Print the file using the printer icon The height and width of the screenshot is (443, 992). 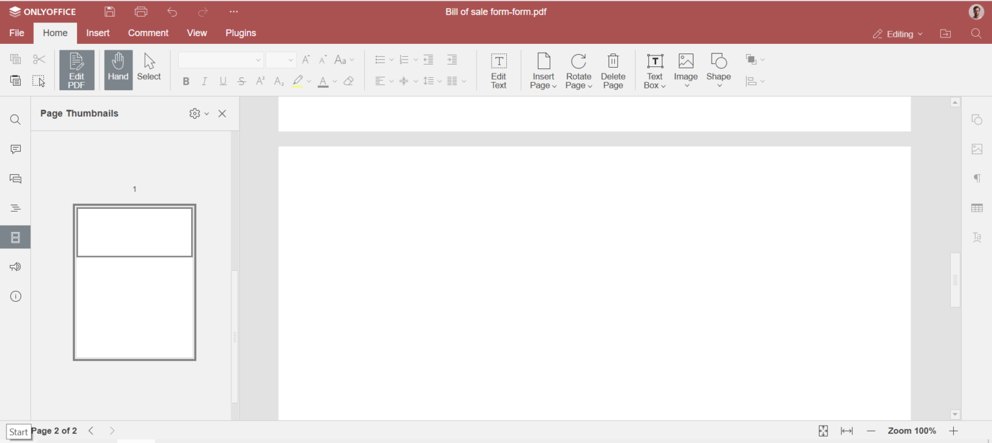tap(141, 12)
